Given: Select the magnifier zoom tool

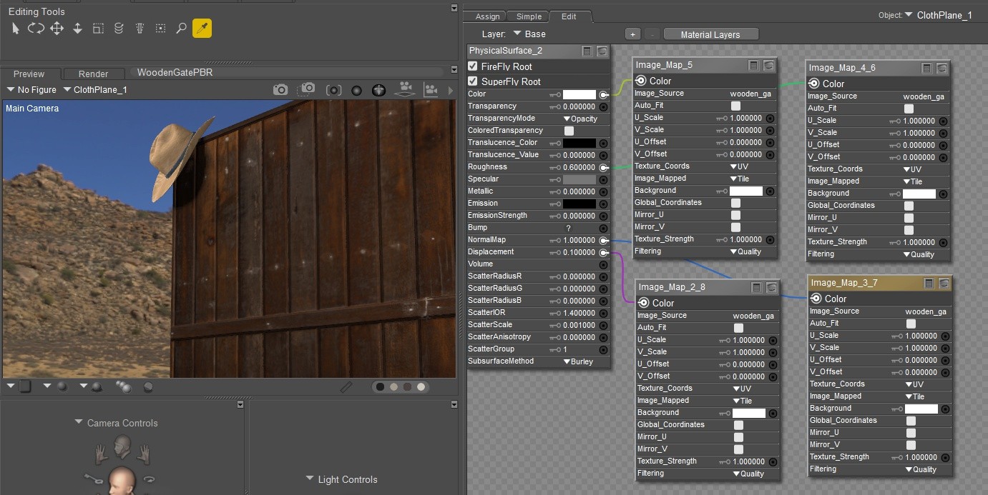Looking at the screenshot, I should pyautogui.click(x=181, y=29).
